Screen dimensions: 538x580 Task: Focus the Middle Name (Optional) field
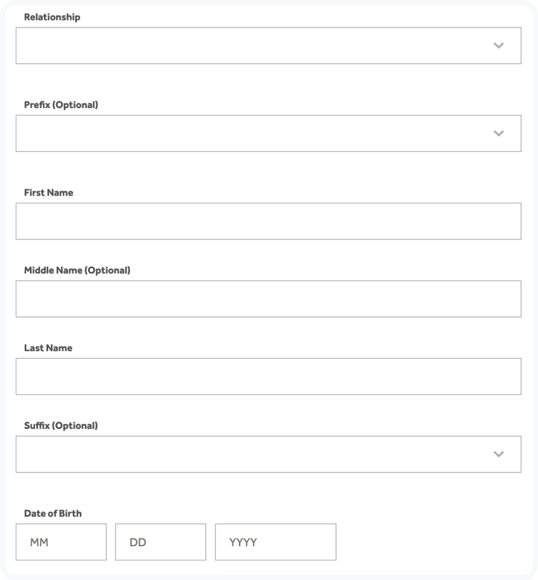pyautogui.click(x=268, y=297)
